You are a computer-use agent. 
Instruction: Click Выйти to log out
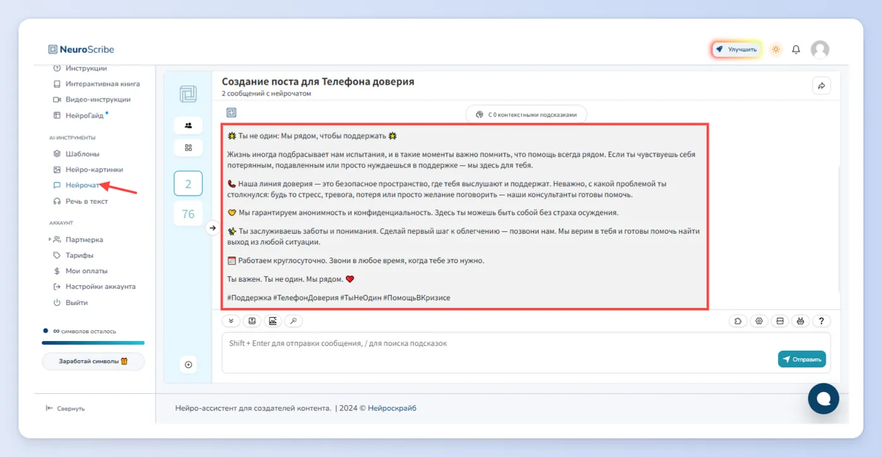pyautogui.click(x=71, y=303)
